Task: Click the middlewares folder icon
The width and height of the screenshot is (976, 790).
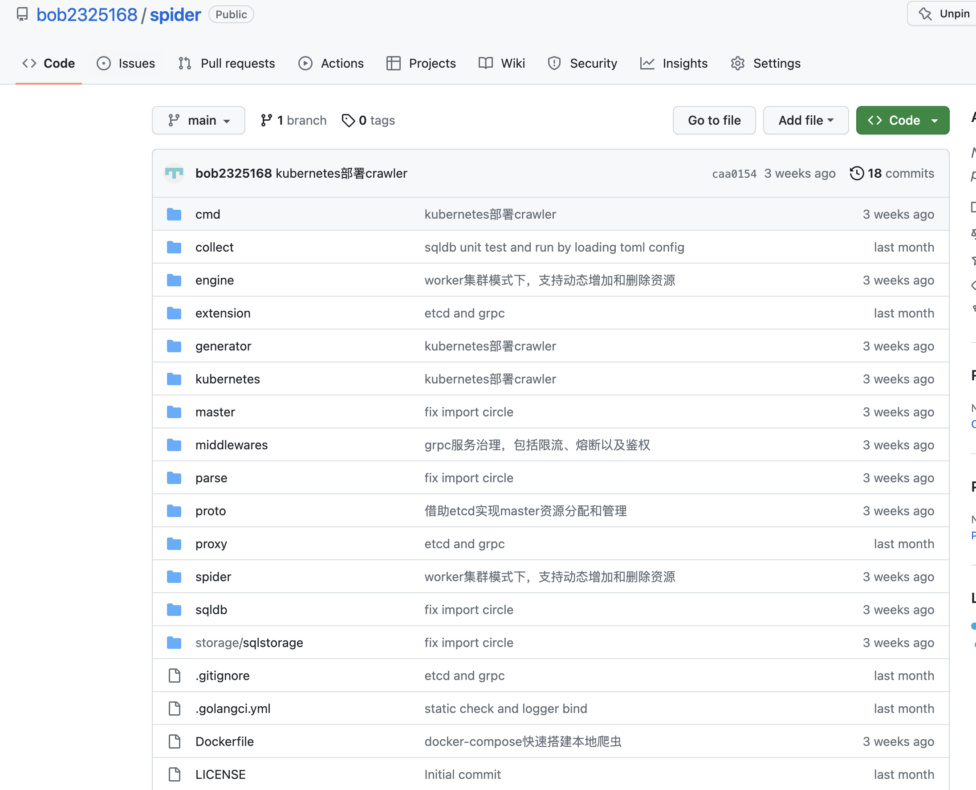Action: [x=174, y=444]
